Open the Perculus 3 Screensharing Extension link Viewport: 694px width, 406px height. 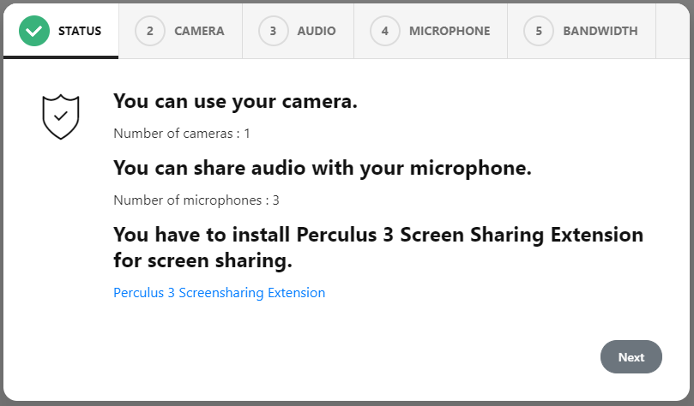pos(219,293)
